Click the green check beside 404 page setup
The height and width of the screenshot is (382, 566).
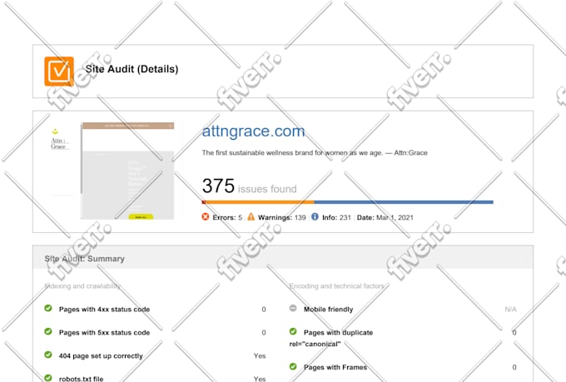click(48, 355)
